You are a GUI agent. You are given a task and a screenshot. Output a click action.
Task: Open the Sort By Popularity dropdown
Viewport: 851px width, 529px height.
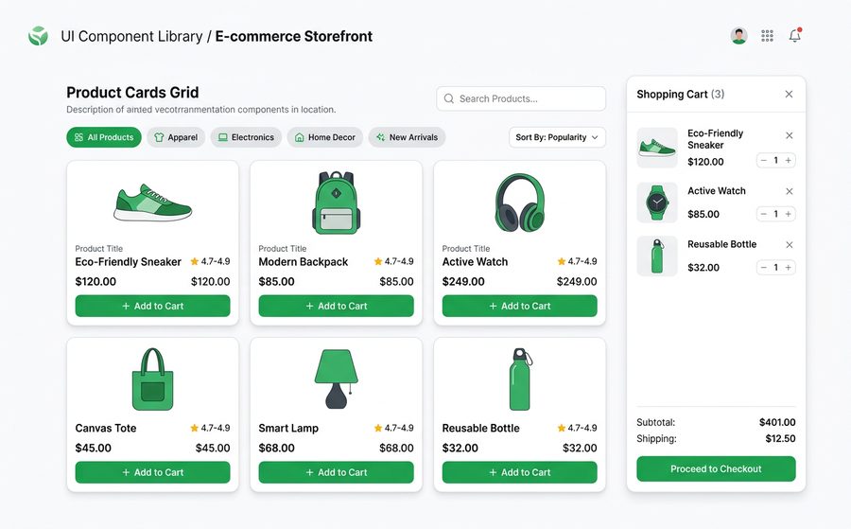tap(557, 137)
